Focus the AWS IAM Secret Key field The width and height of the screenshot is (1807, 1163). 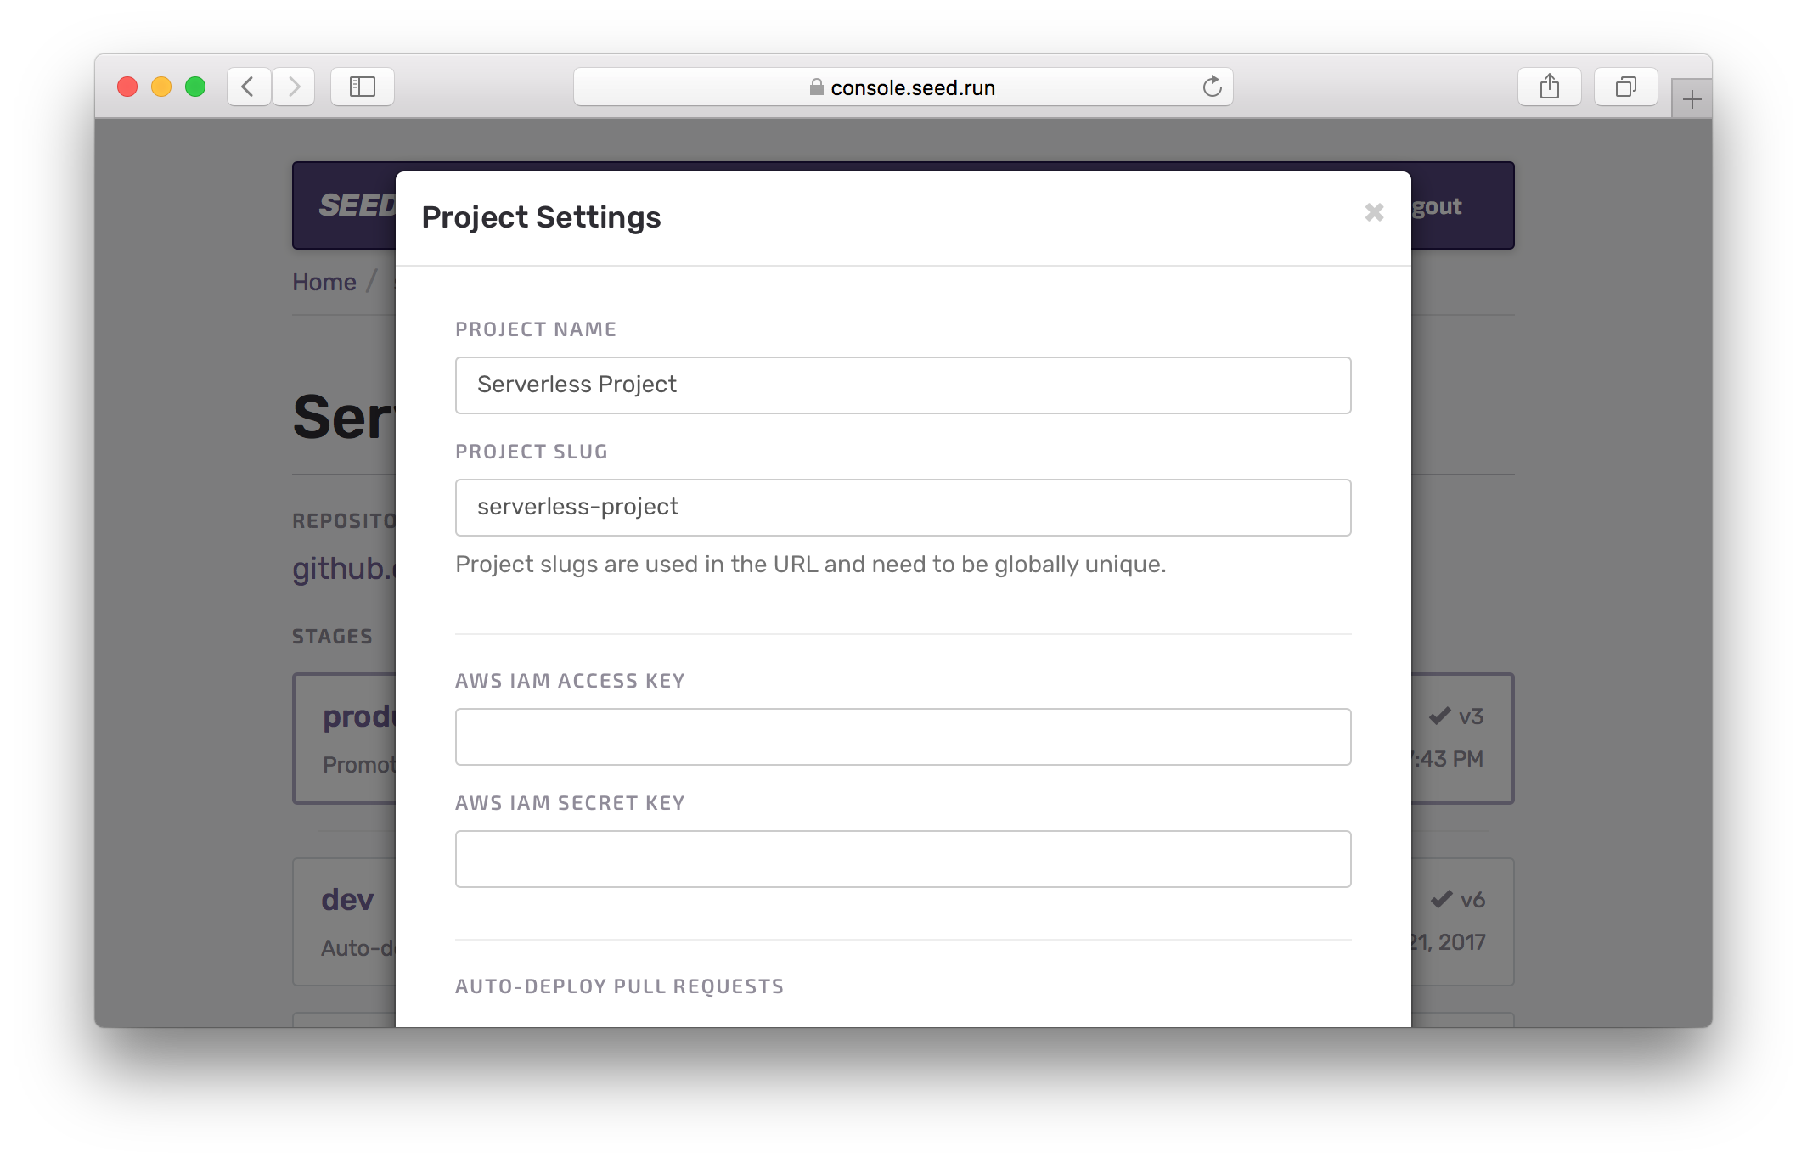903,859
